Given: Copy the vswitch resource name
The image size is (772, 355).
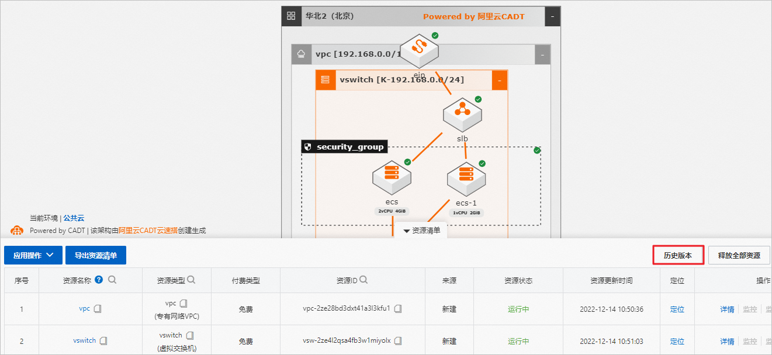Looking at the screenshot, I should [103, 340].
